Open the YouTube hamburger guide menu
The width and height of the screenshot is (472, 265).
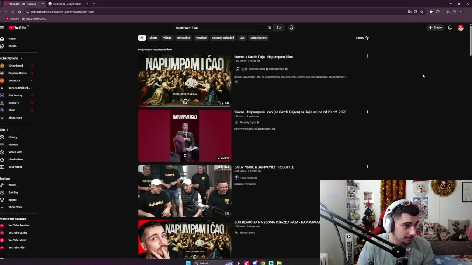[x=2, y=28]
